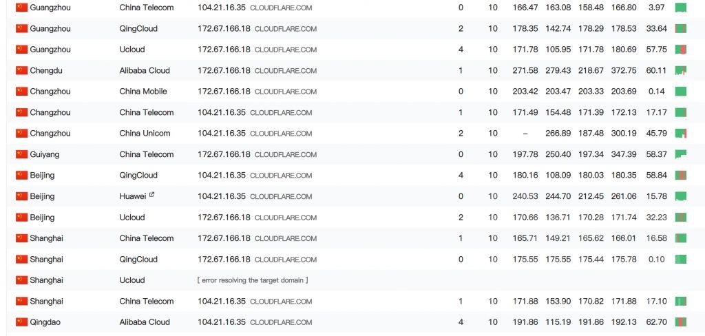Click the error resolving target domain message
705x336 pixels.
253,280
